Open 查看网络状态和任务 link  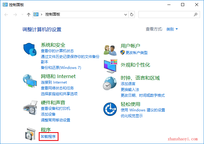[x=57, y=88]
